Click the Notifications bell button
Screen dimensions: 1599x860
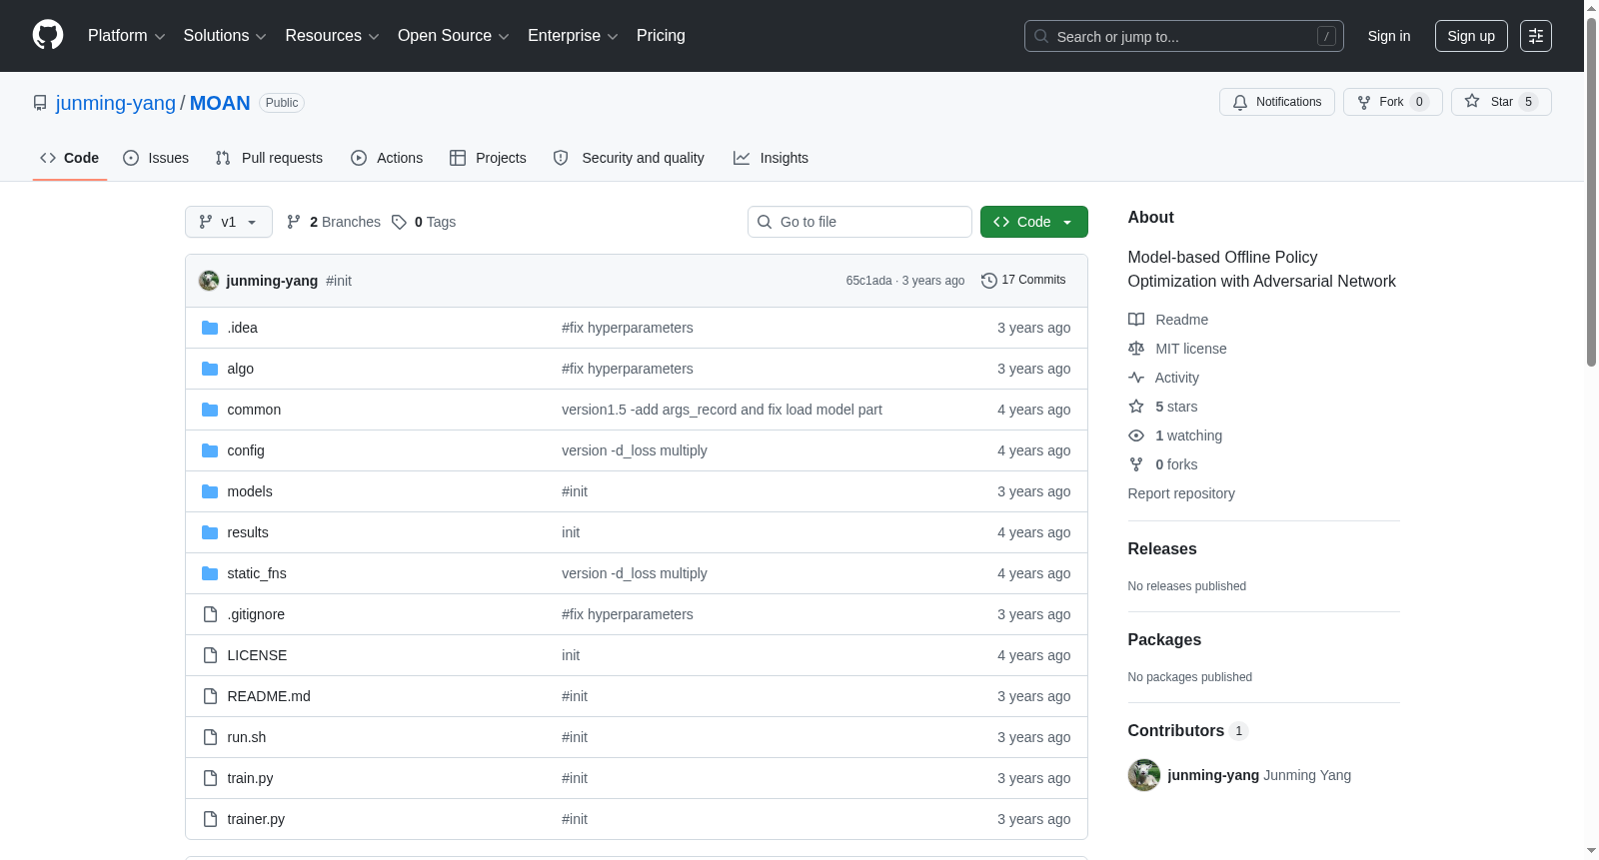[x=1276, y=102]
